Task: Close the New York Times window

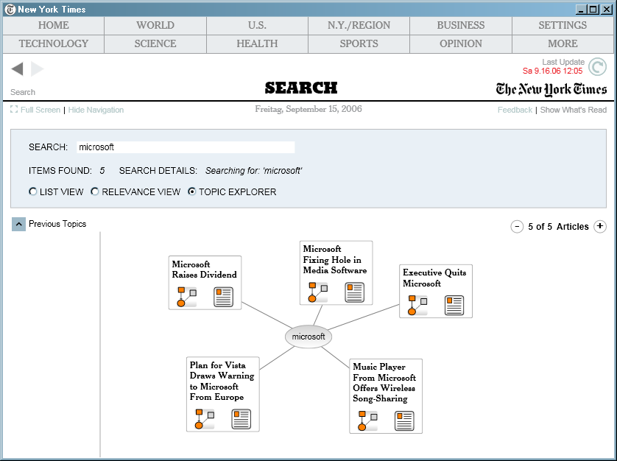Action: pos(607,10)
